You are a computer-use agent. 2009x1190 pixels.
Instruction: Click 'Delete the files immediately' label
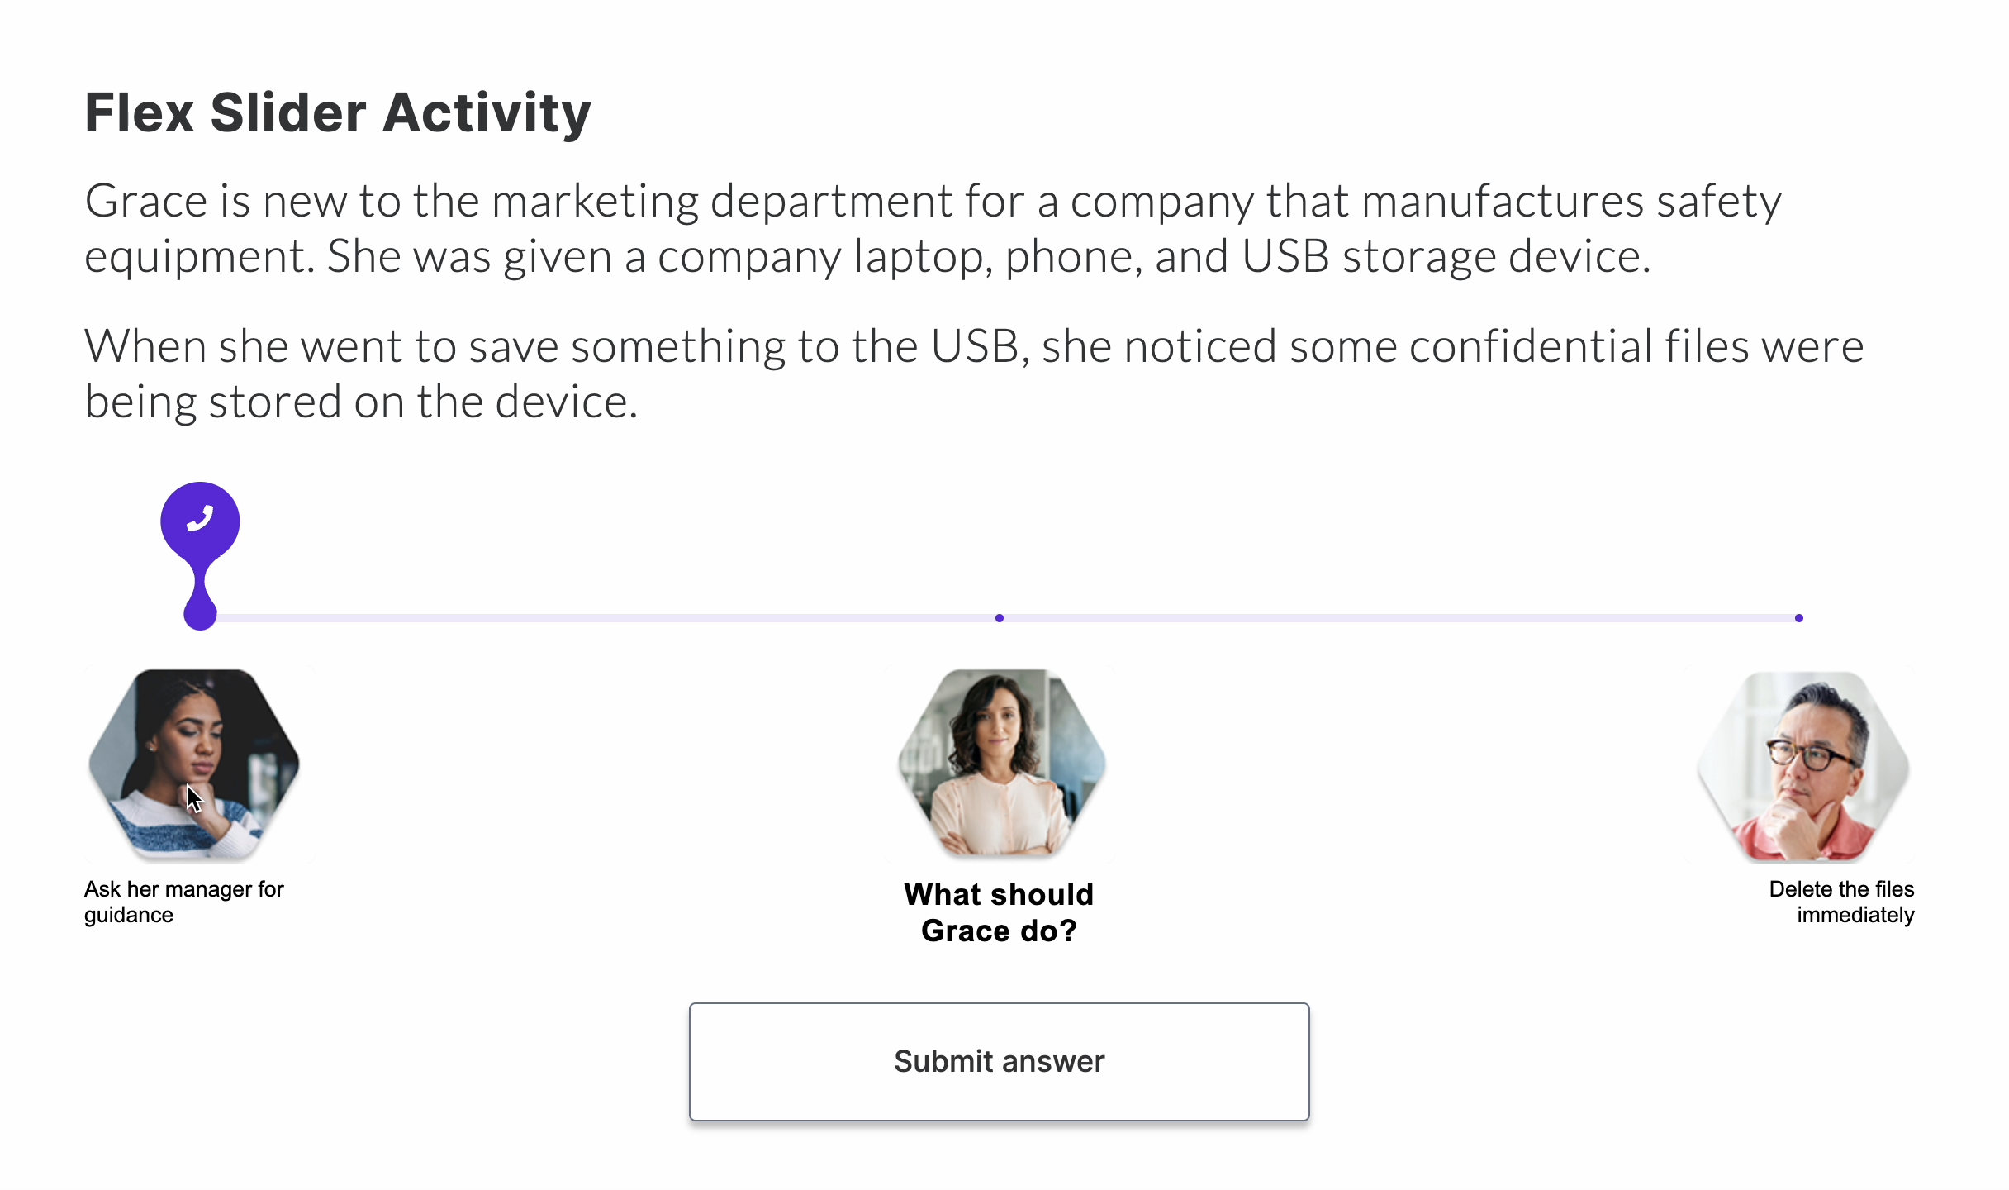[1842, 902]
